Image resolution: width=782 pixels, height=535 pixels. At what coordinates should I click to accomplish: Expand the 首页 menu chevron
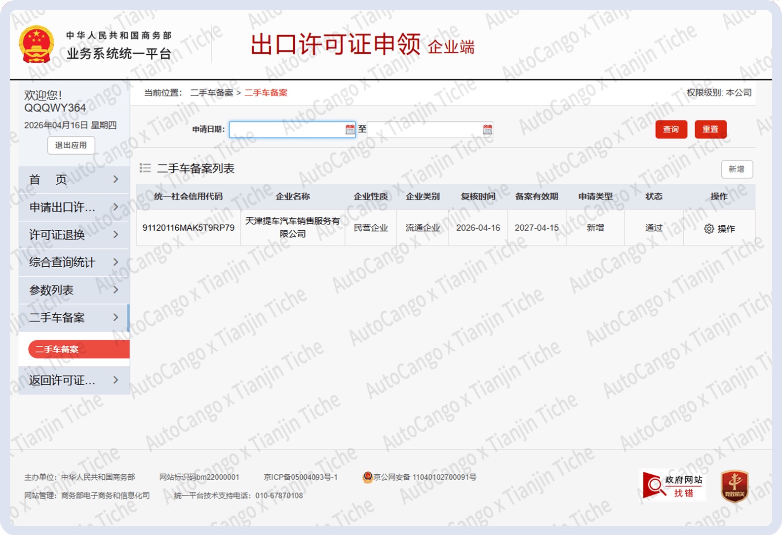click(x=116, y=179)
